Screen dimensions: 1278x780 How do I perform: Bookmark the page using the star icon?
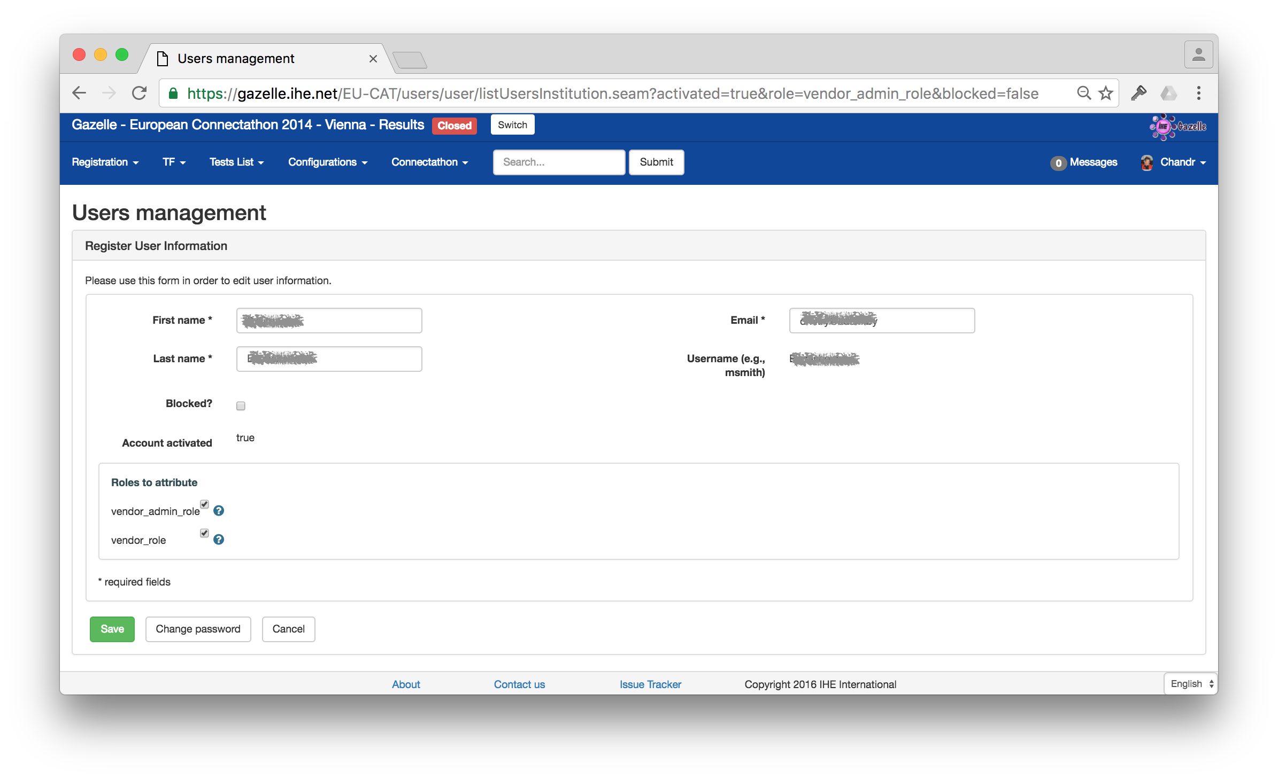pos(1106,93)
